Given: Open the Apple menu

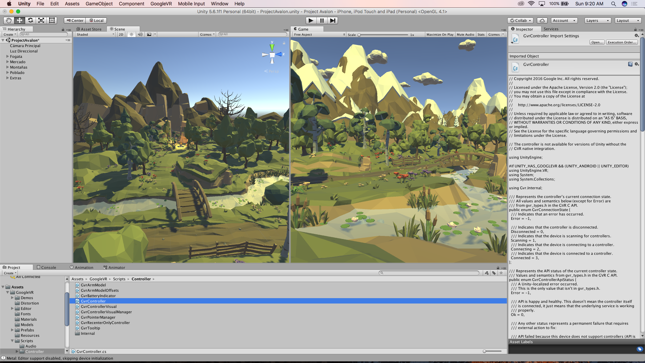Looking at the screenshot, I should coord(9,4).
